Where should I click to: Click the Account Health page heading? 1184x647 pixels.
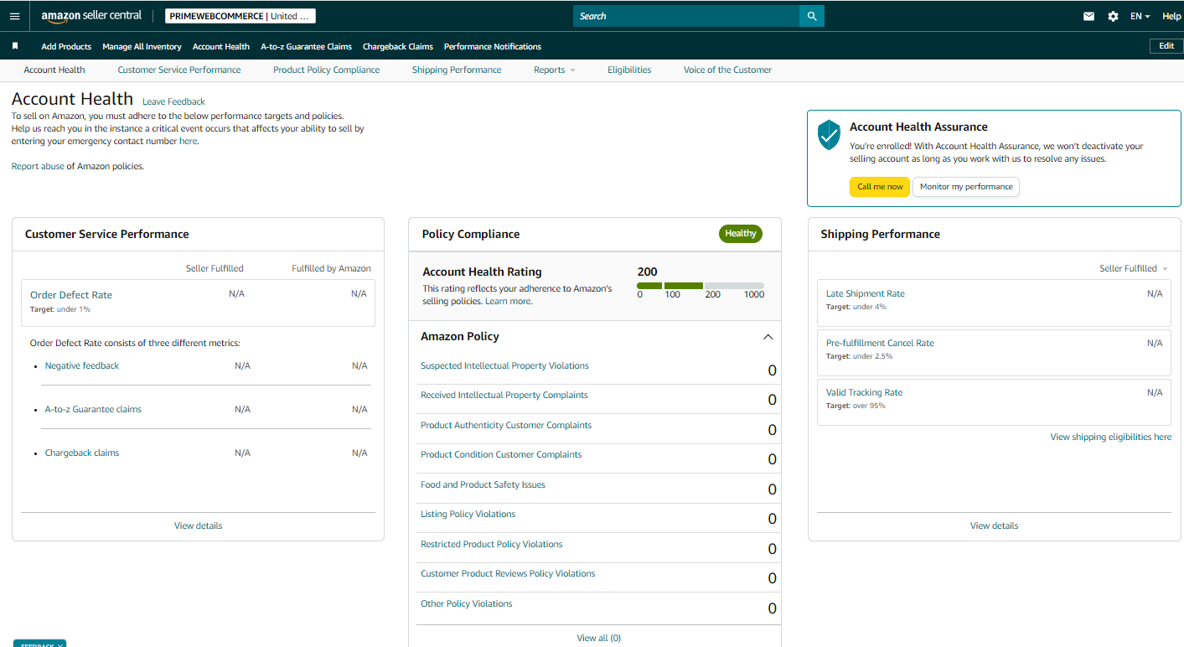click(72, 99)
